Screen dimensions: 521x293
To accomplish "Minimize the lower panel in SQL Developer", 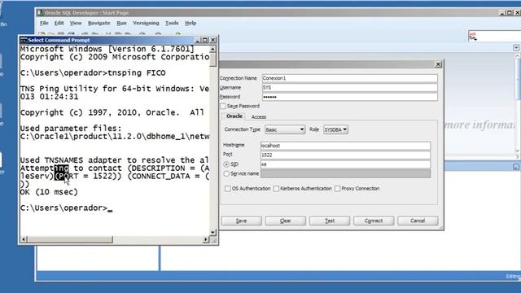I will coord(515,167).
